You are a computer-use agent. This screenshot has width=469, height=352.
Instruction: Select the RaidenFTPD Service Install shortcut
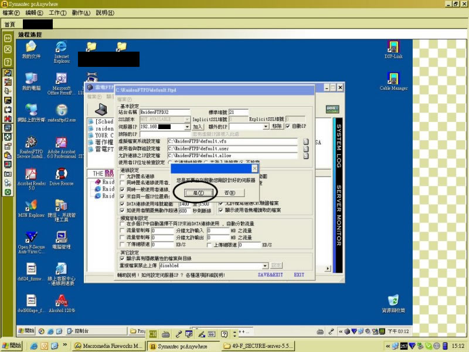(x=31, y=147)
